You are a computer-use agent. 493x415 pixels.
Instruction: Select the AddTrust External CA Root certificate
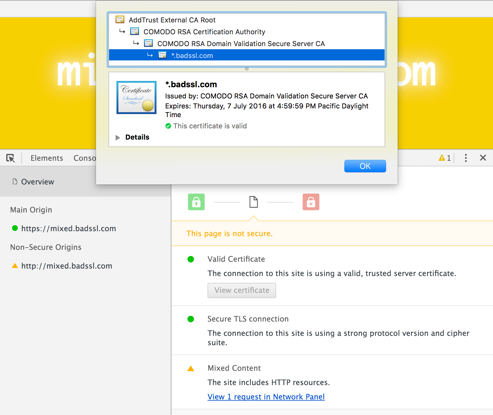pyautogui.click(x=172, y=20)
